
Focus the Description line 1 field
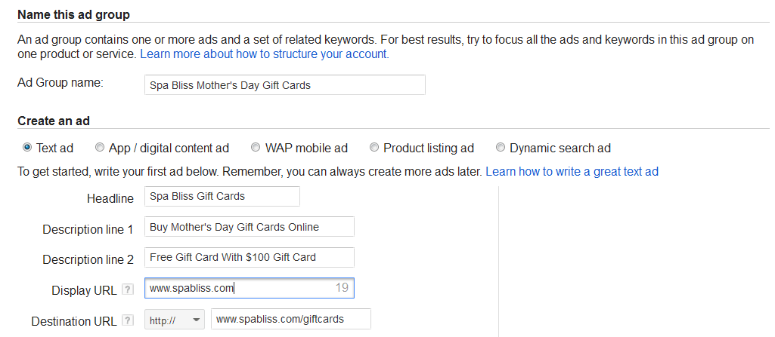(x=250, y=227)
